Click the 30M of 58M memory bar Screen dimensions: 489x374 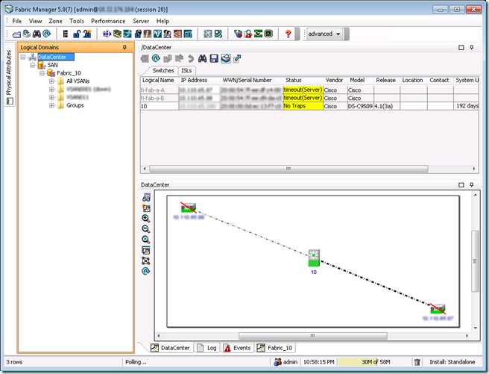[x=374, y=362]
